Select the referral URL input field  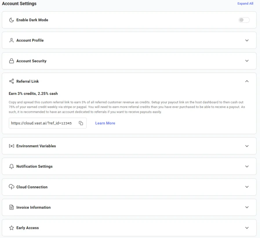(42, 123)
